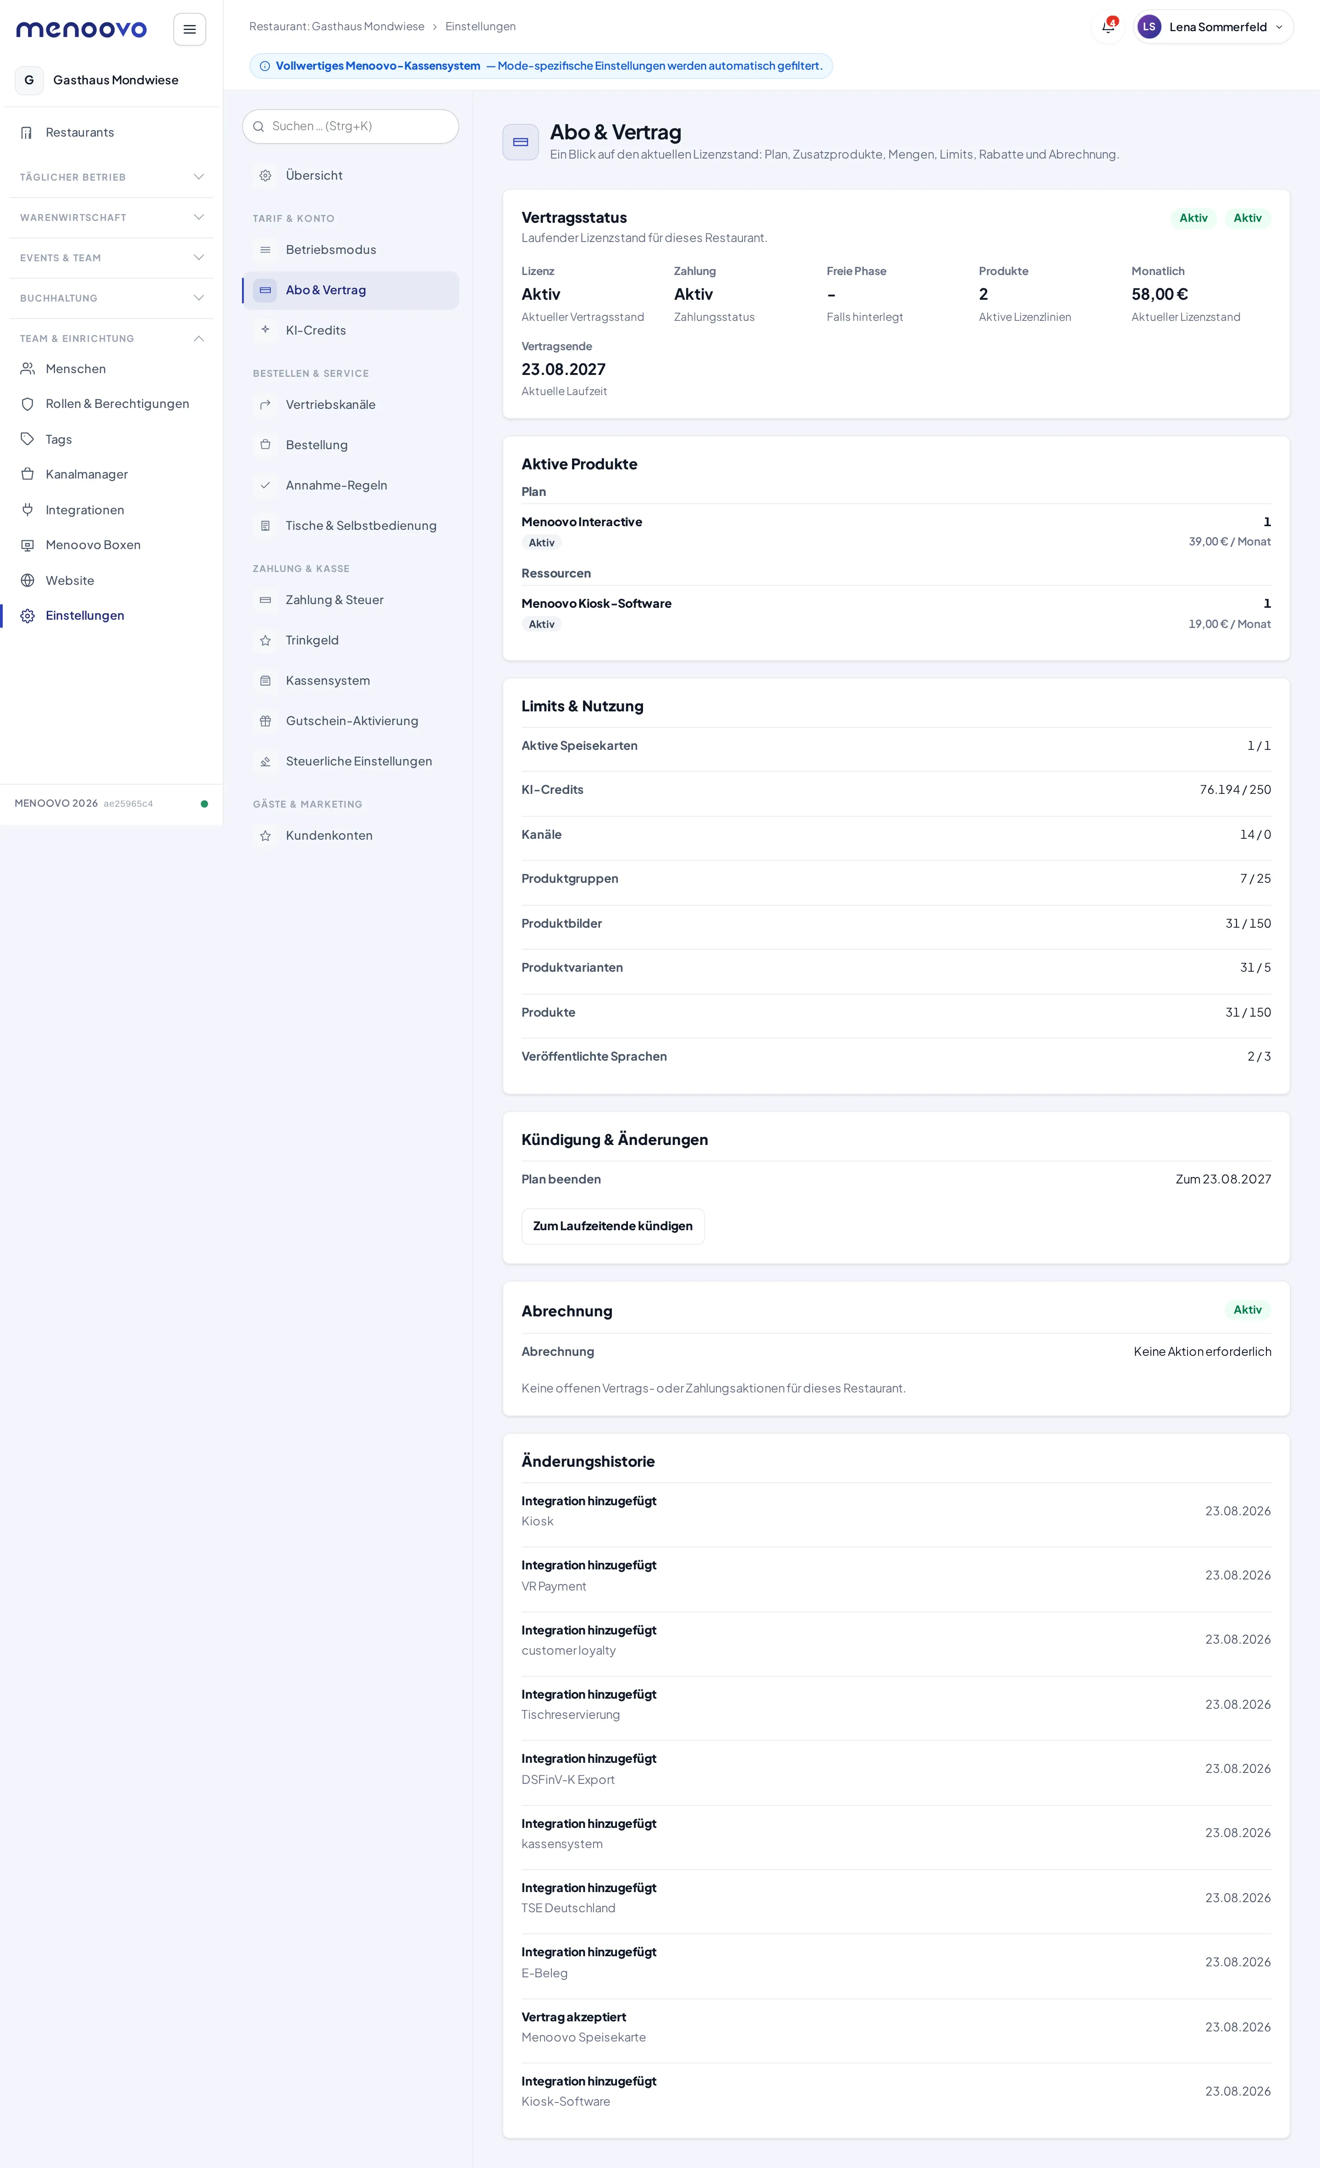Click the DSFinV-K Export history entry

pos(896,1768)
